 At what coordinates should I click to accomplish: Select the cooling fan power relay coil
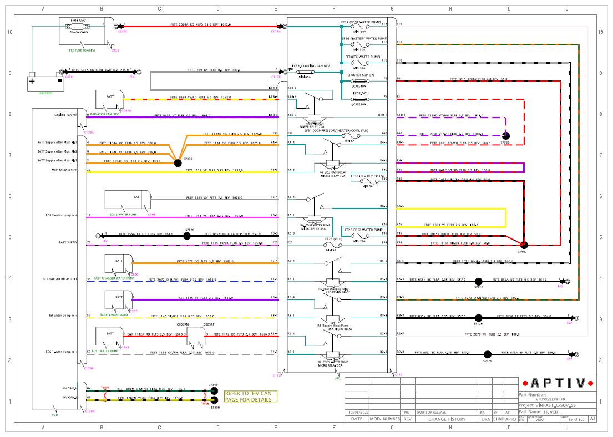tap(315, 118)
